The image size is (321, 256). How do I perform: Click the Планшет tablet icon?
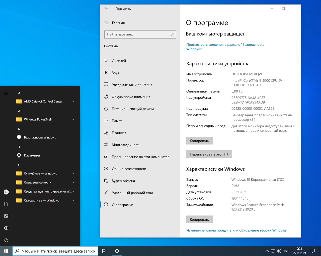[106, 133]
